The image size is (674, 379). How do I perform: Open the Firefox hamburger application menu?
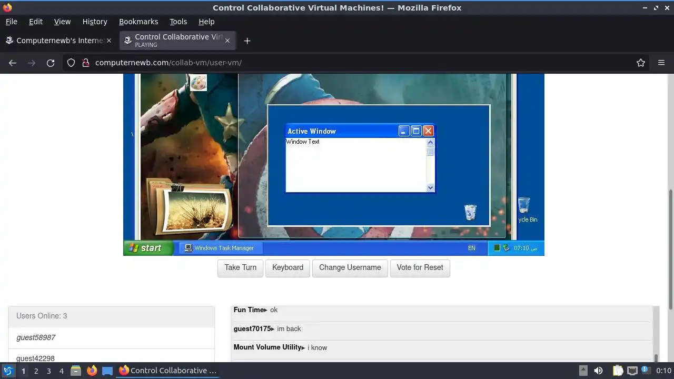[x=661, y=63]
